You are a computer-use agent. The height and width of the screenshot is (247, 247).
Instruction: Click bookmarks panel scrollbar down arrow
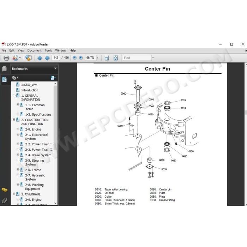55,203
